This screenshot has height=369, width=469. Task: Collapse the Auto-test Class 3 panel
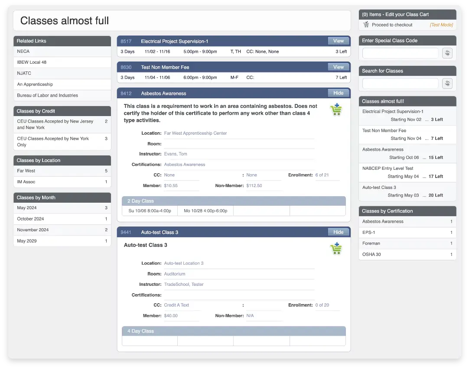click(338, 232)
